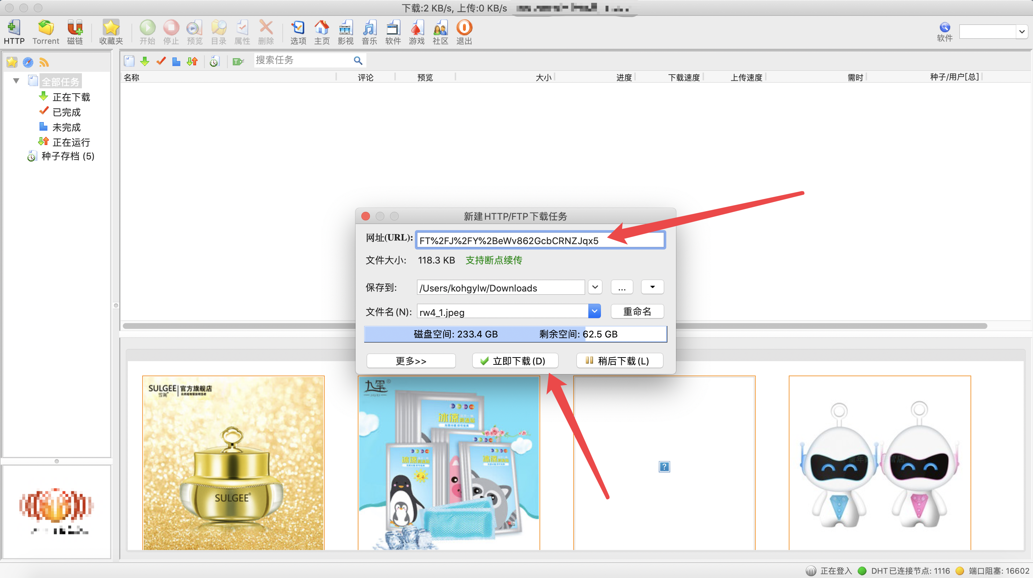Click 稍后下载 (L) download later button

point(619,361)
